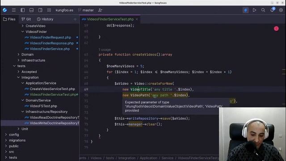The image size is (286, 161).
Task: Open VideosFinderResponse.php file
Action: click(x=52, y=43)
